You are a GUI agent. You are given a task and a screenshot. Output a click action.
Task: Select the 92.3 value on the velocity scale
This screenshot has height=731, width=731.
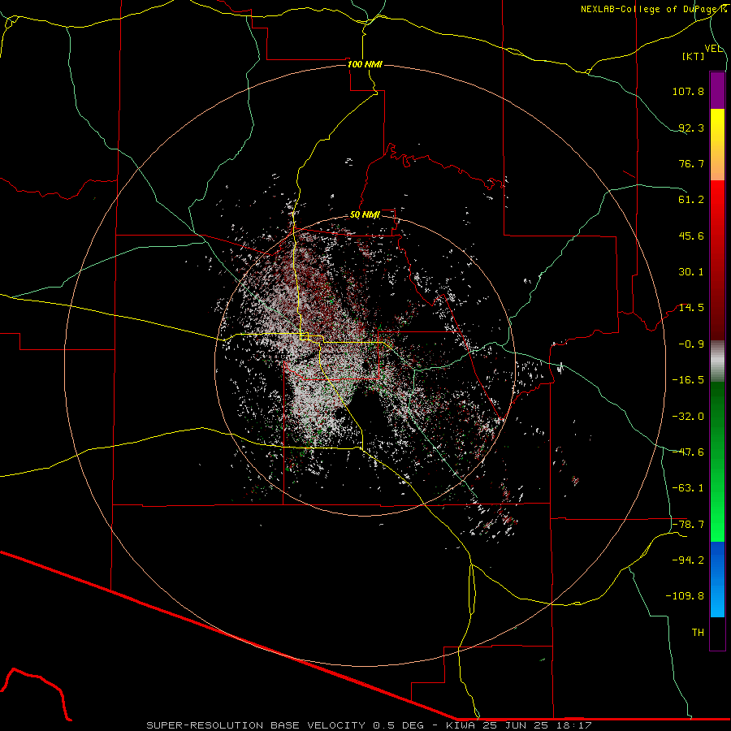(x=691, y=128)
